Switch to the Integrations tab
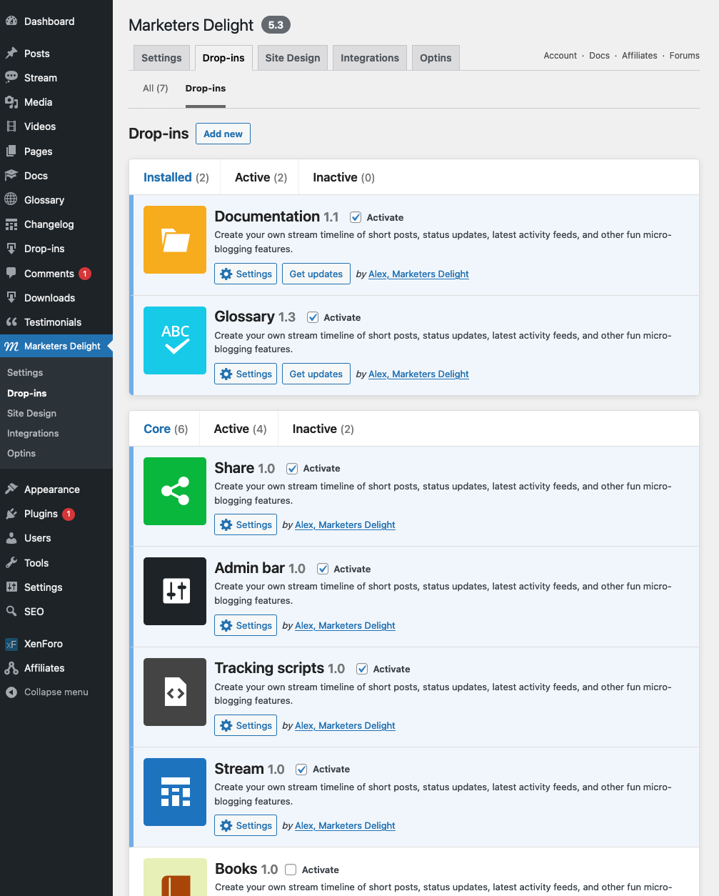Viewport: 719px width, 896px height. 370,58
